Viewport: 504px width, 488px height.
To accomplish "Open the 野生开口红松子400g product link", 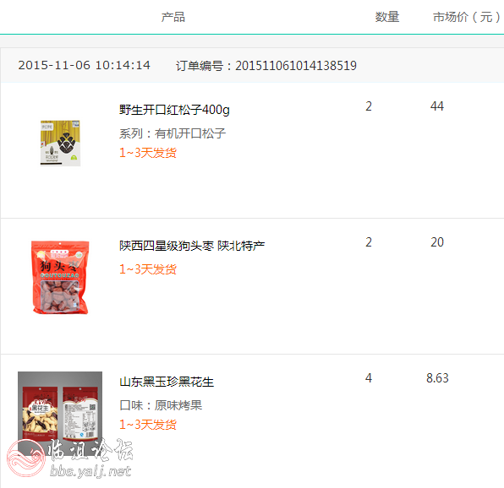I will (174, 110).
